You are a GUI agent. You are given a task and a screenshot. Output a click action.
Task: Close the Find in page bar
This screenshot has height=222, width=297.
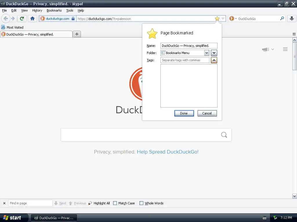point(4,203)
